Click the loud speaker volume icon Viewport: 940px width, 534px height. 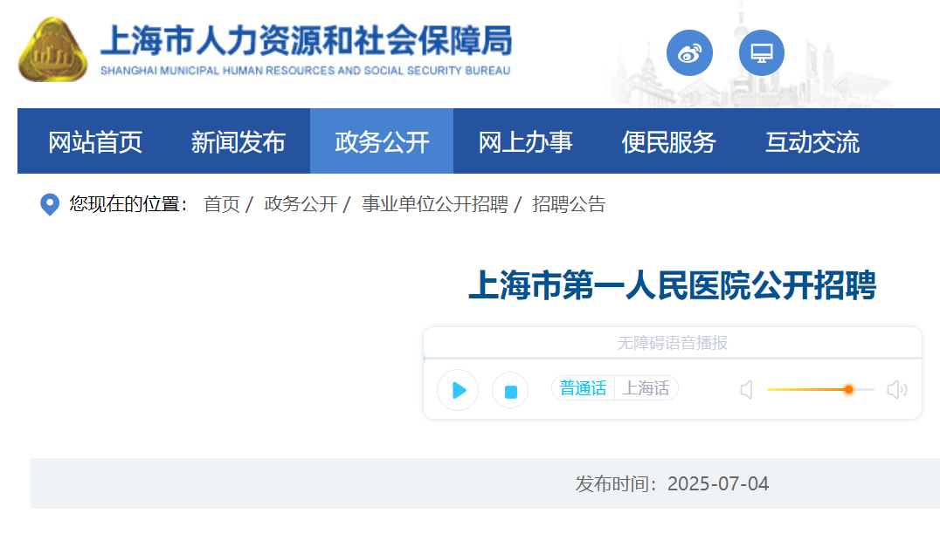point(897,390)
